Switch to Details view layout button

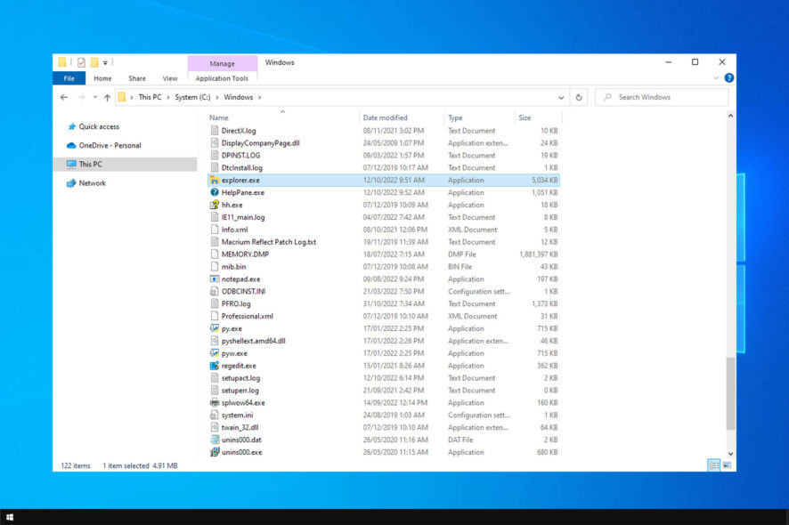(714, 465)
